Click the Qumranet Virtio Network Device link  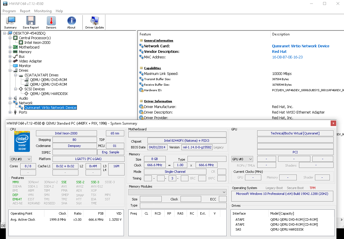(300, 46)
